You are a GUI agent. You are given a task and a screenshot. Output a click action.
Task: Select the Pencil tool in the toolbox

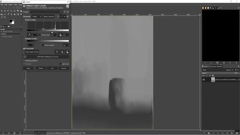tap(5, 14)
